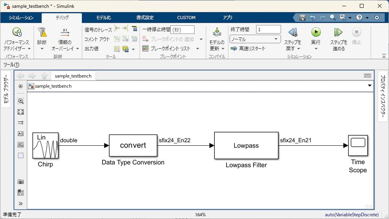
Task: Open the keyboard shortcuts icon
Action: pos(368,76)
